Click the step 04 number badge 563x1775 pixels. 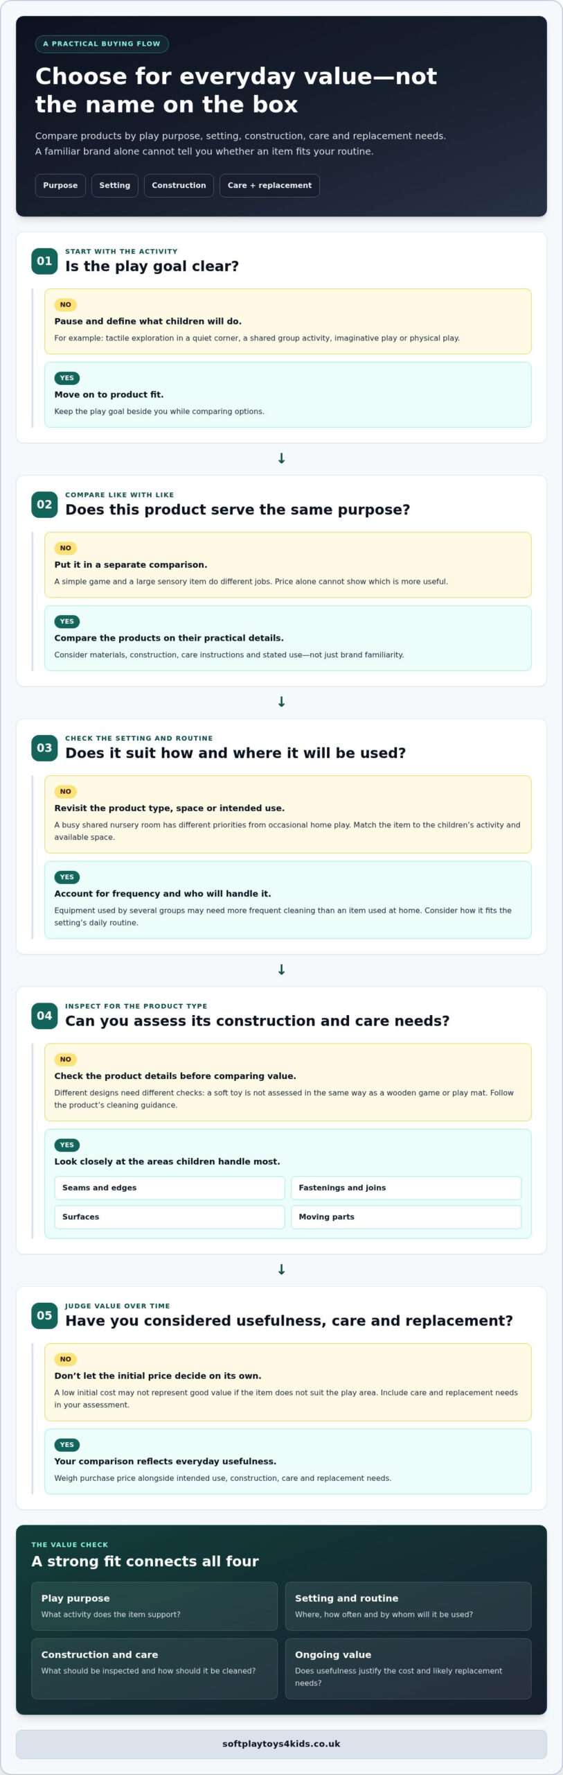click(44, 1015)
